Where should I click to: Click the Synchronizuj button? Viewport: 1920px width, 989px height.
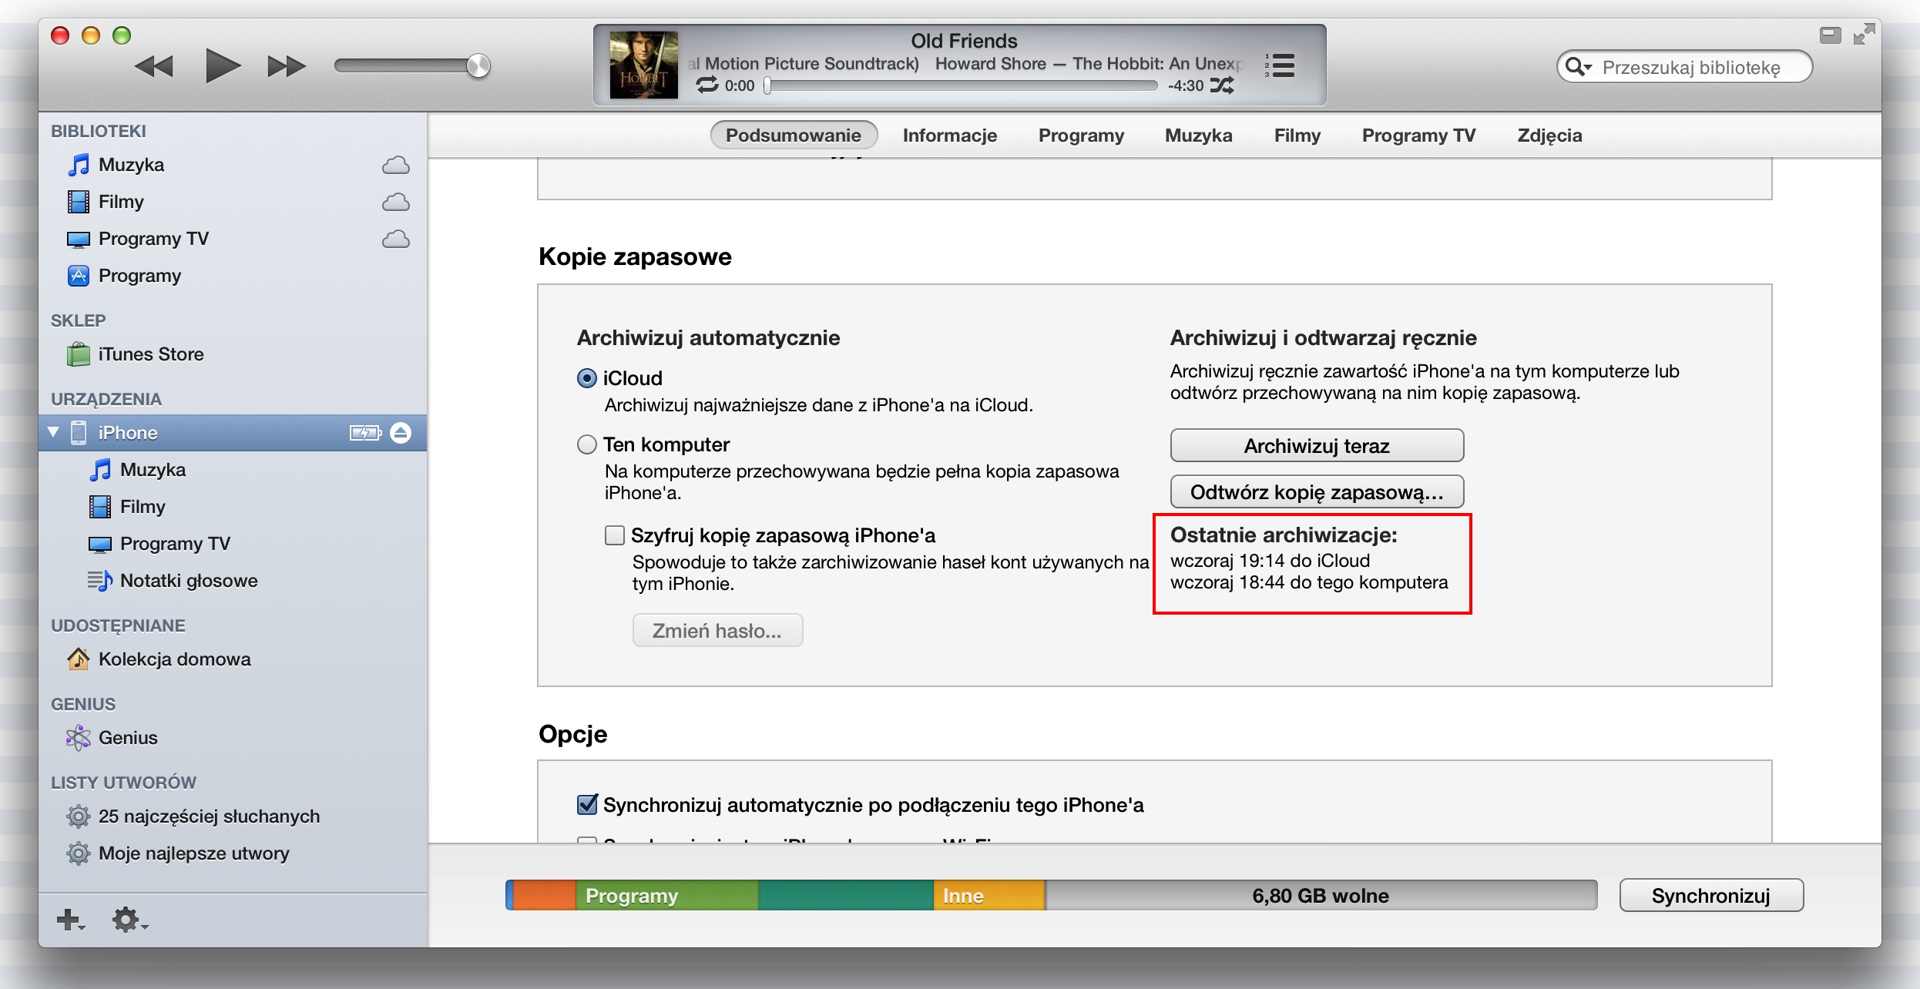click(x=1710, y=896)
